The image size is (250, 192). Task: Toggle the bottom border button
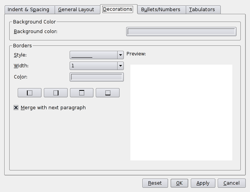pos(107,93)
